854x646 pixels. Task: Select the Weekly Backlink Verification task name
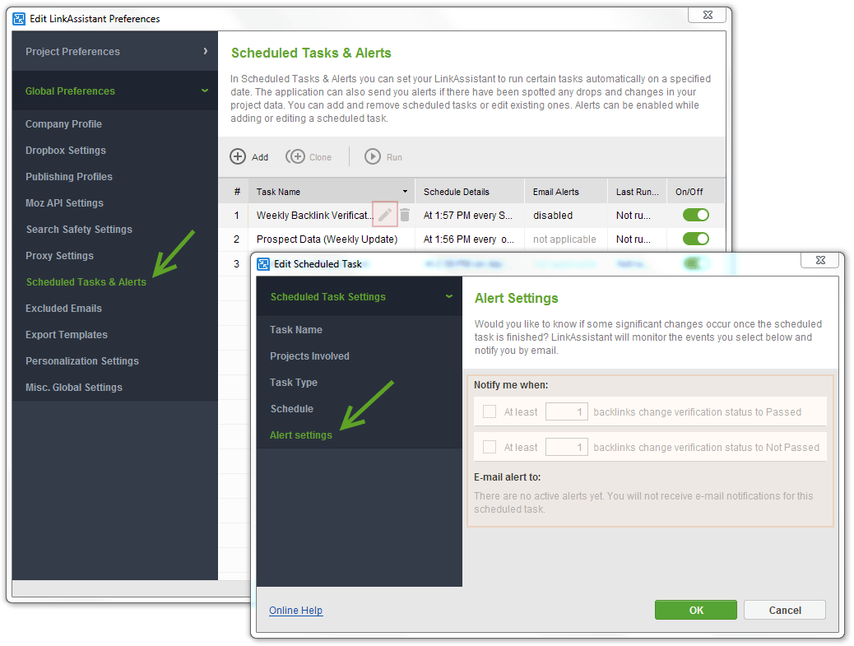[x=314, y=215]
